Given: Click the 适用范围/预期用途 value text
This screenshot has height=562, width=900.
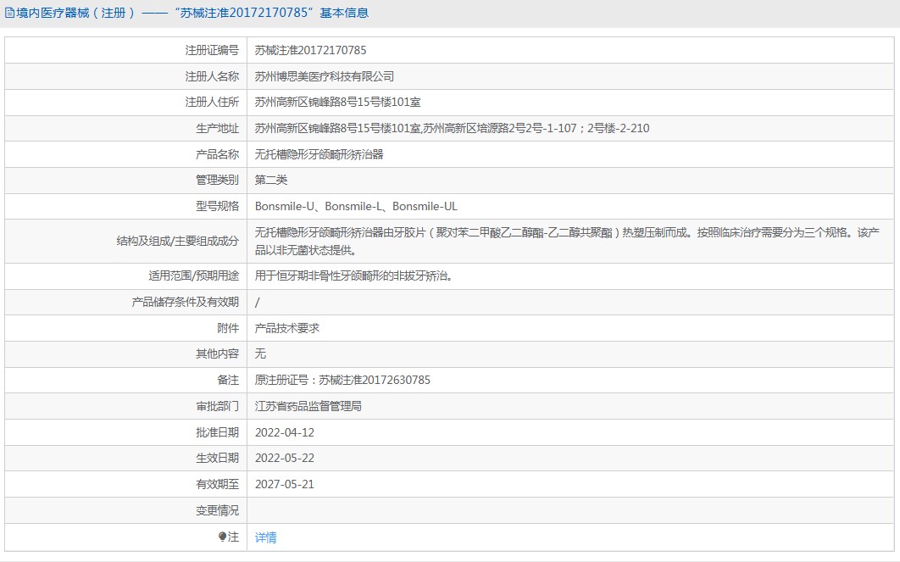Looking at the screenshot, I should pos(359,275).
